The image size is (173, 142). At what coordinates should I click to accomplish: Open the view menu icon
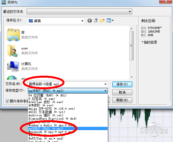coord(110,20)
